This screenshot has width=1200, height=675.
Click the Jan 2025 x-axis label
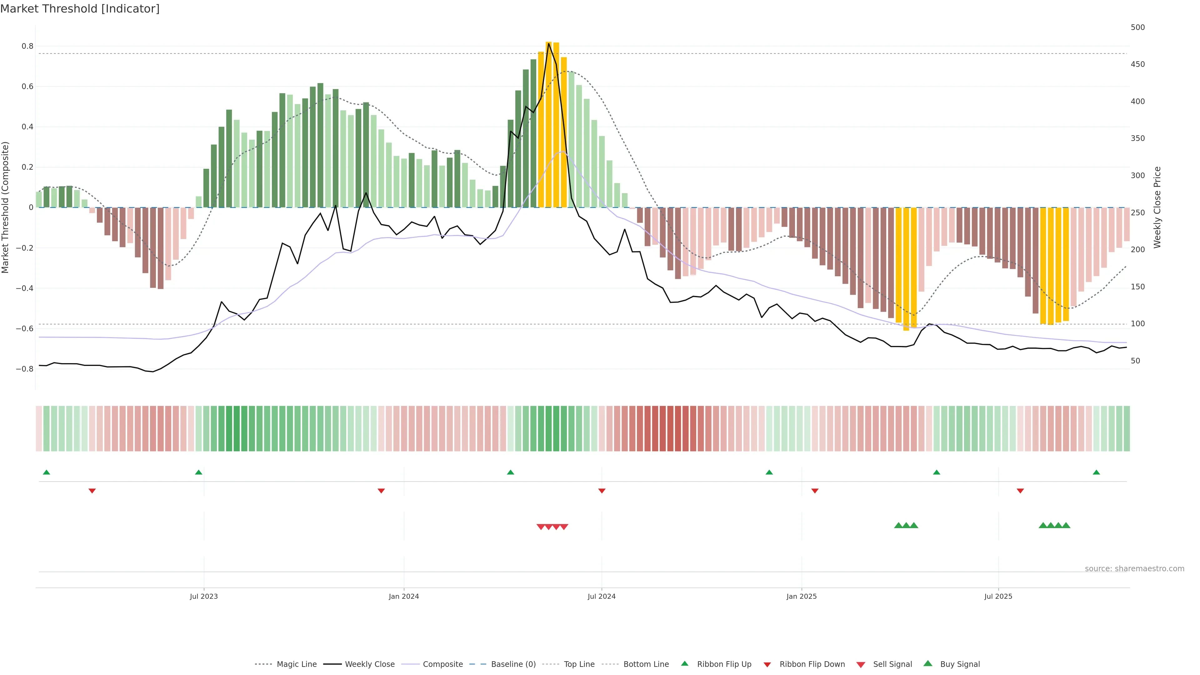pyautogui.click(x=801, y=596)
